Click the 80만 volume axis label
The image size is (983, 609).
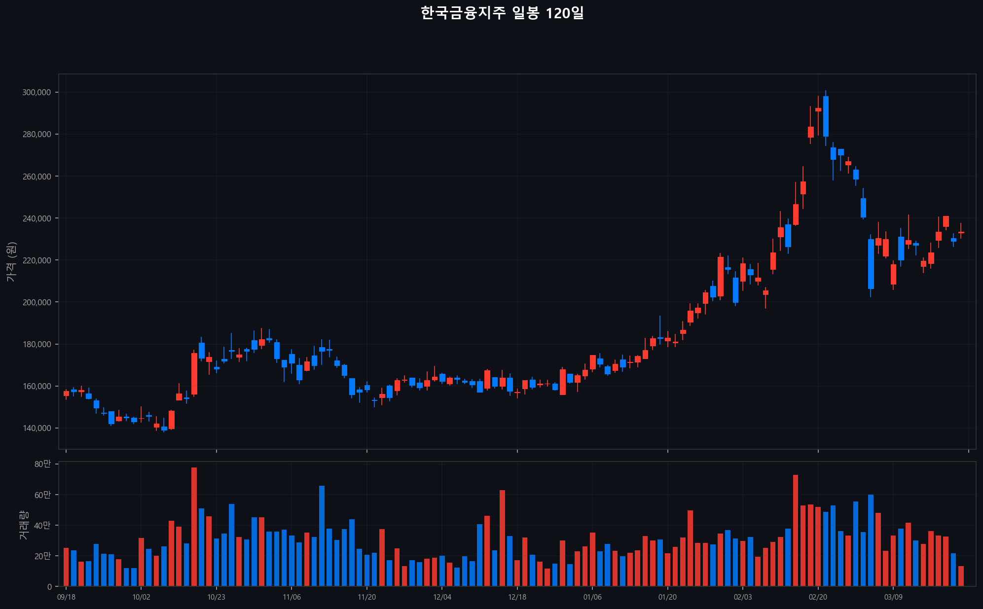tap(42, 464)
